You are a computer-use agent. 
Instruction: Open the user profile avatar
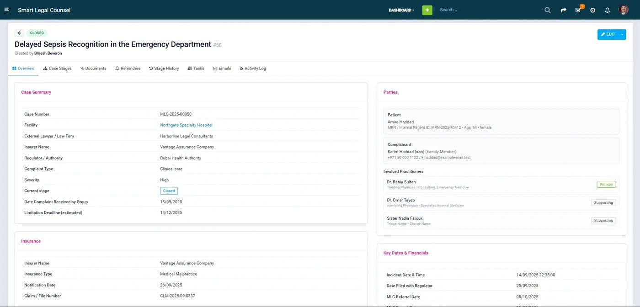pos(624,10)
